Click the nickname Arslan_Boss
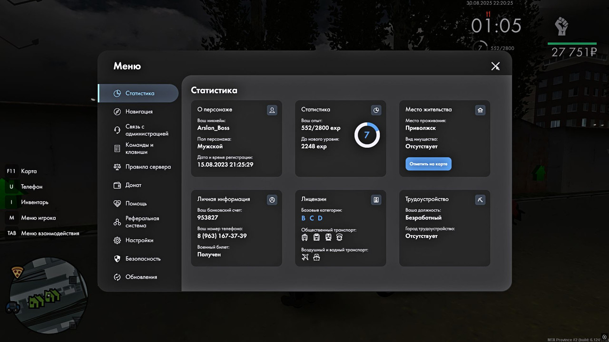Viewport: 609px width, 342px height. tap(213, 128)
